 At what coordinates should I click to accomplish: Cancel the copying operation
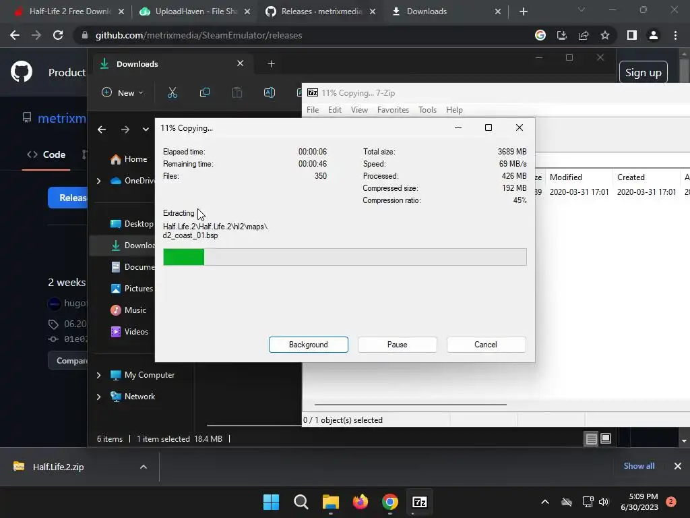[486, 345]
